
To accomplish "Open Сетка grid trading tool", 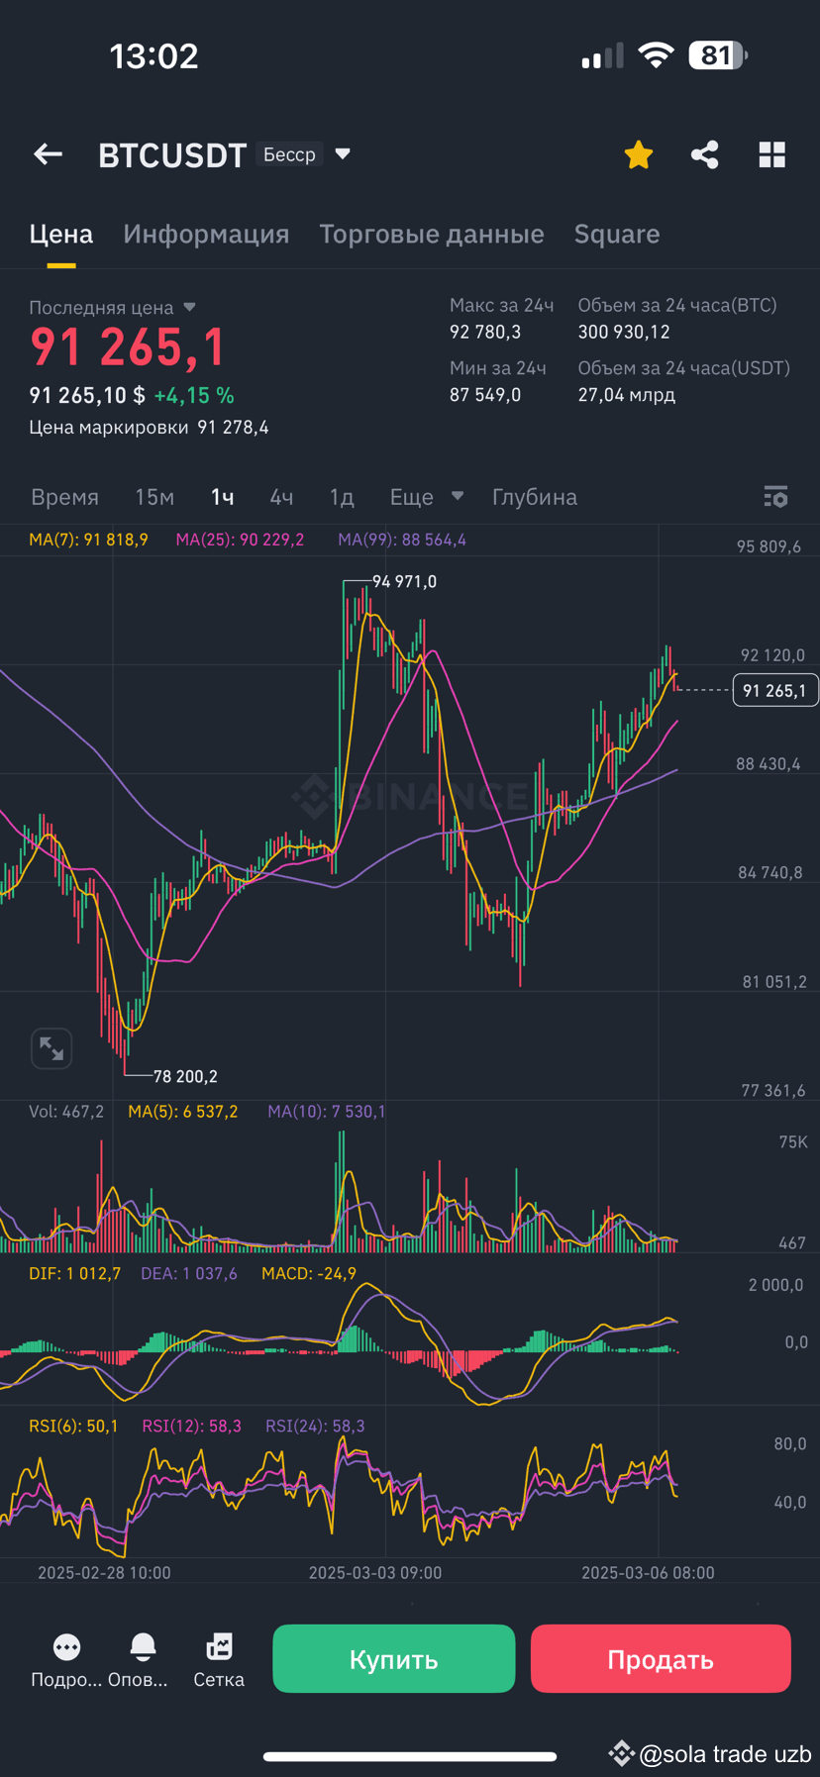I will [218, 1646].
